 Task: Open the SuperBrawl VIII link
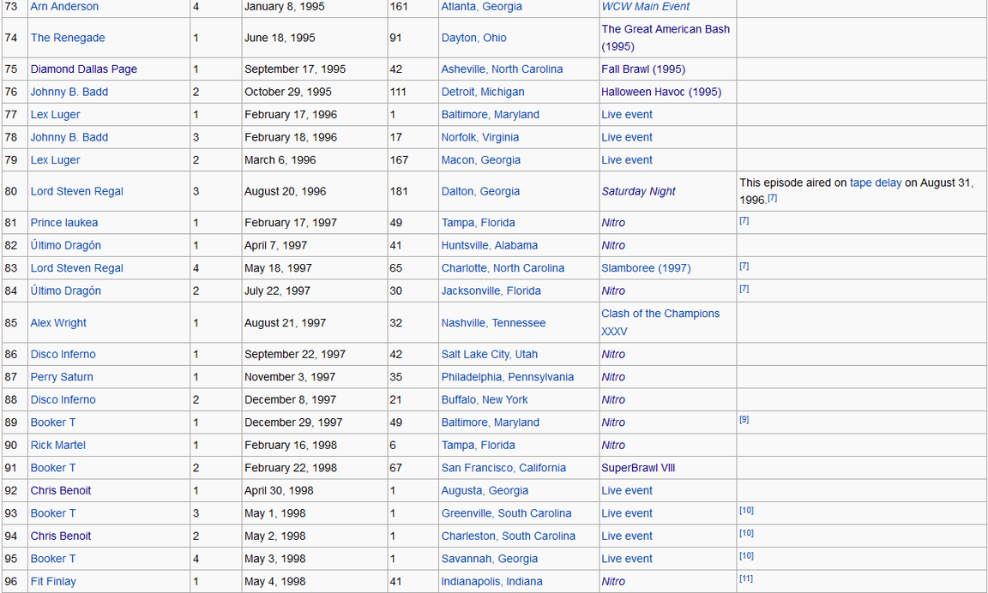coord(638,468)
